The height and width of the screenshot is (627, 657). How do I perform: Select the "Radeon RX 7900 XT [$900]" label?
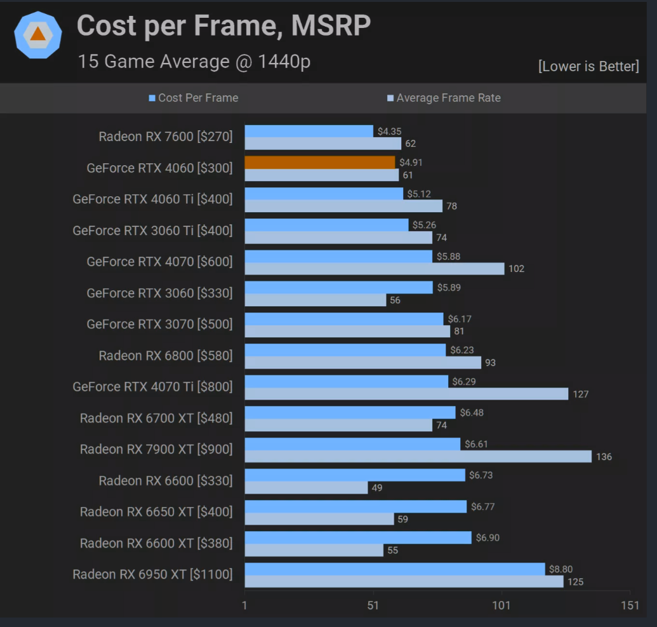coord(156,449)
